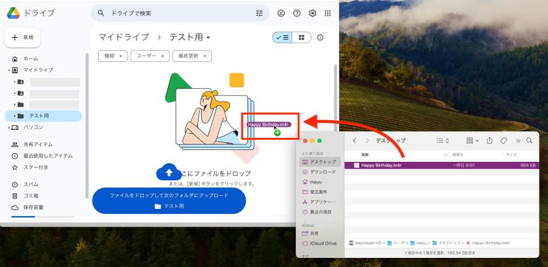Click the Finder share icon

tap(491, 140)
